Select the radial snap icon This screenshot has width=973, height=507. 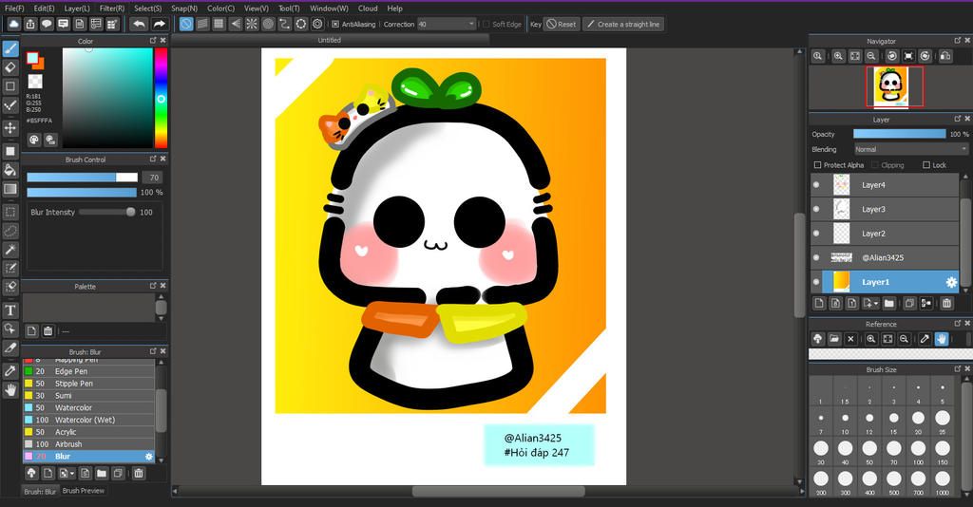[251, 24]
